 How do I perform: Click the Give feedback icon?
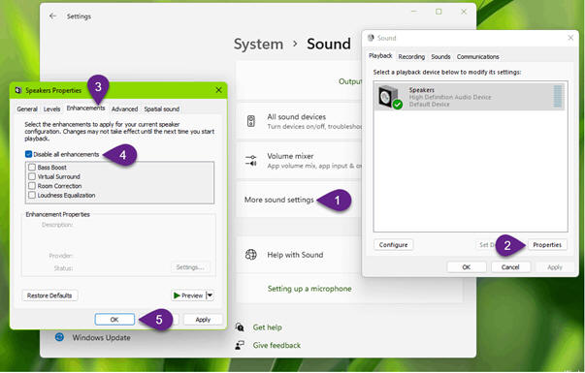click(240, 345)
